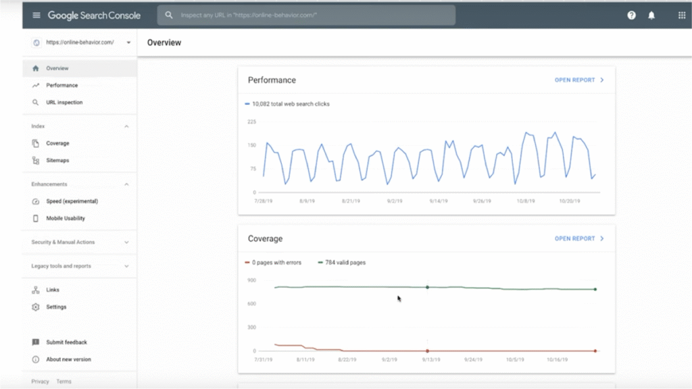This screenshot has height=389, width=692.
Task: Select URL inspection in the sidebar
Action: click(64, 103)
